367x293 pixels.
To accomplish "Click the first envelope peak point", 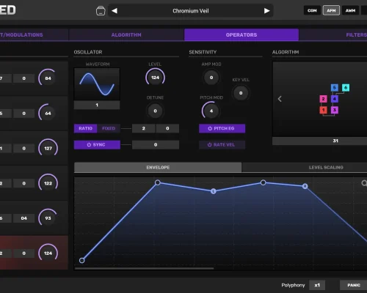I will click(158, 182).
